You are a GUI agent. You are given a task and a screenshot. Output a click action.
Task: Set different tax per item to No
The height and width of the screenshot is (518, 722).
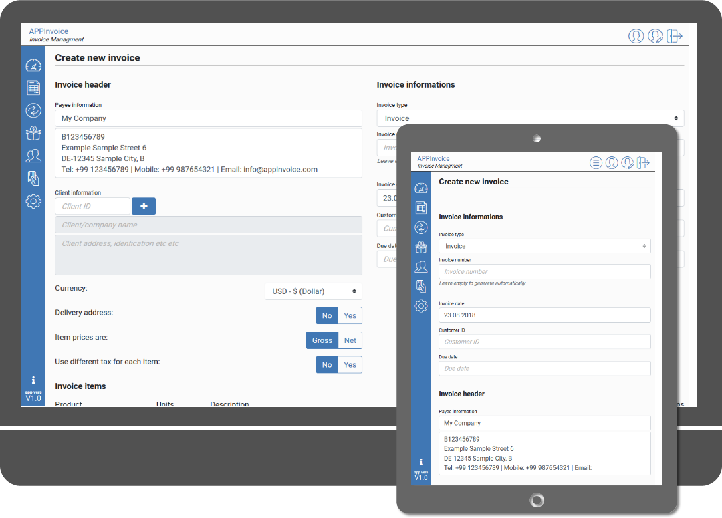[327, 365]
